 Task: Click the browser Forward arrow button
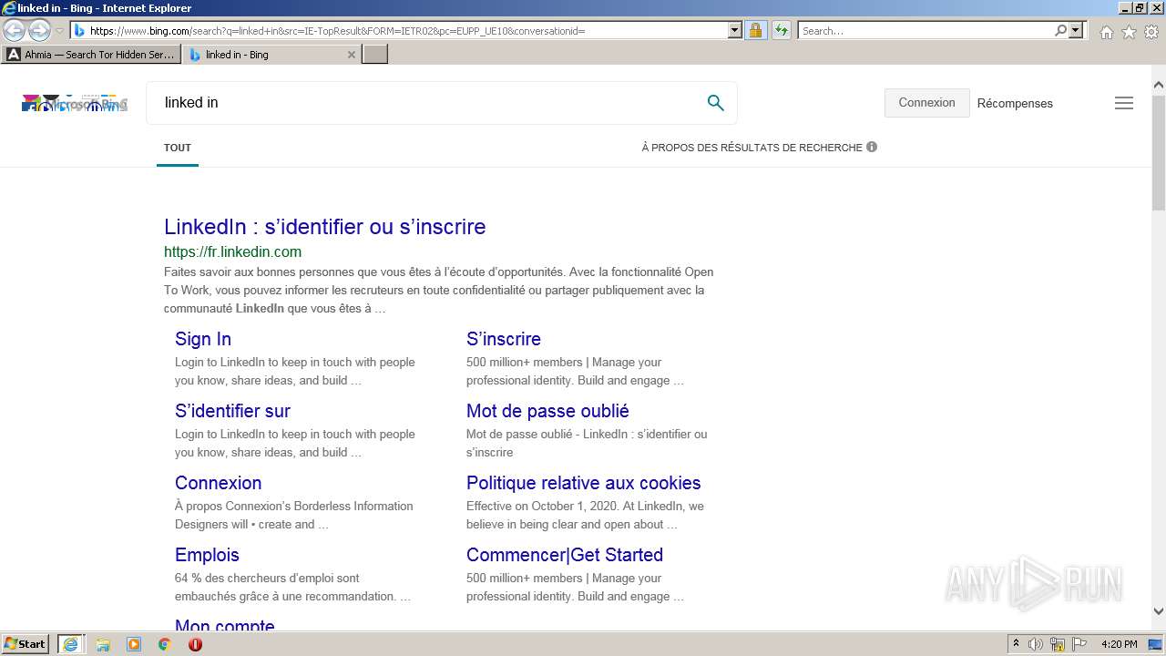point(39,30)
